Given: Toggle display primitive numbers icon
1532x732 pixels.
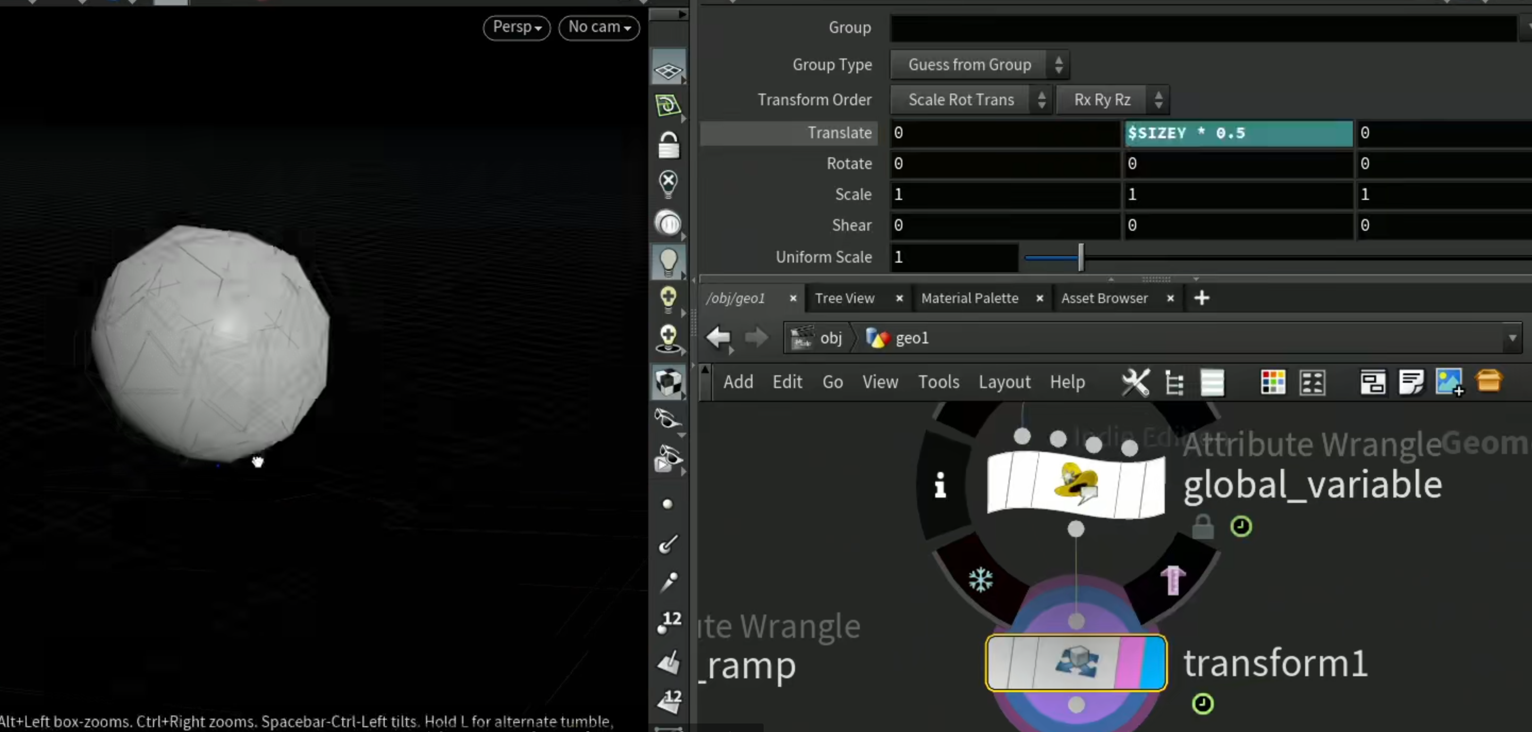Looking at the screenshot, I should (x=669, y=701).
